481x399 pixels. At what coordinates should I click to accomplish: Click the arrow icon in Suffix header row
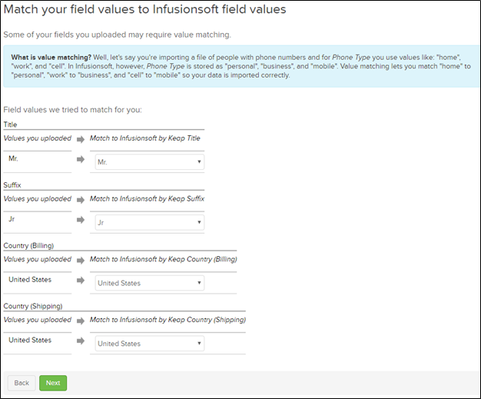click(81, 200)
